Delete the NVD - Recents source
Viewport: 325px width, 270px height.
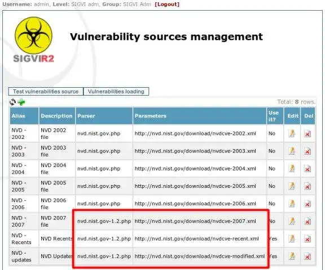pyautogui.click(x=308, y=239)
